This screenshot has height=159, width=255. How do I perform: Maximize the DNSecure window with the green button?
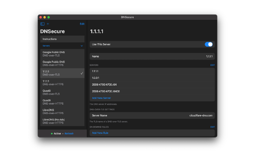coord(48,17)
